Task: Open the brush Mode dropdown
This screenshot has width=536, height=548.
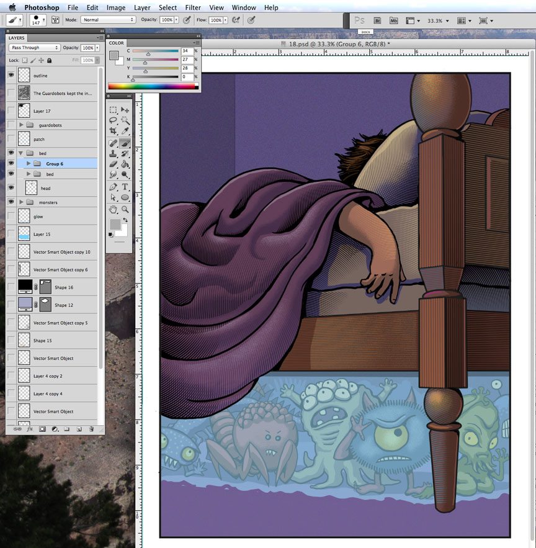Action: pyautogui.click(x=108, y=20)
